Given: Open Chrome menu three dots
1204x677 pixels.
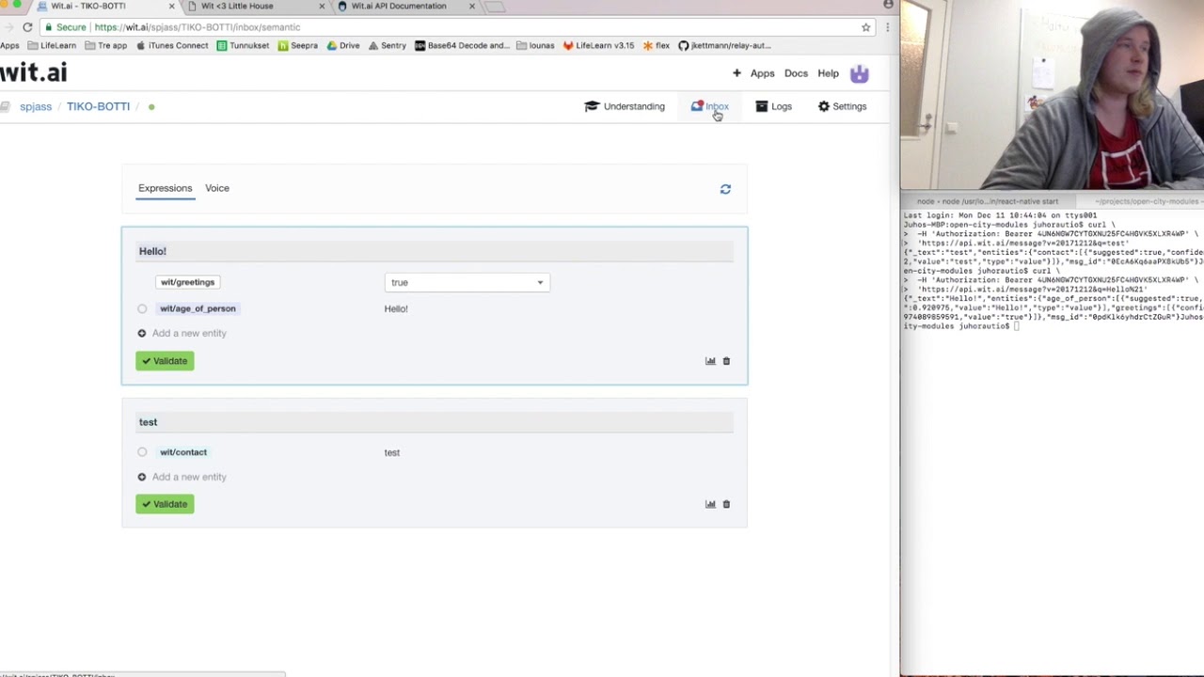Looking at the screenshot, I should [887, 27].
